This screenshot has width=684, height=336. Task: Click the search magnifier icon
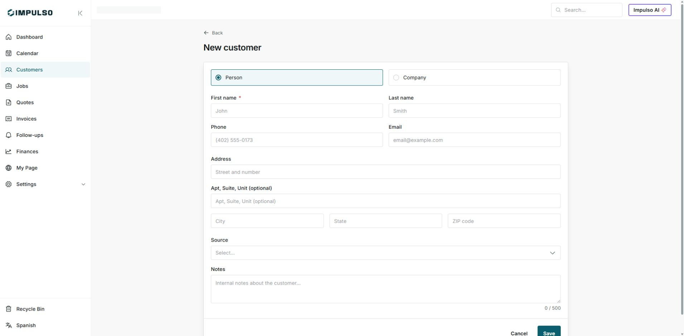click(x=558, y=10)
